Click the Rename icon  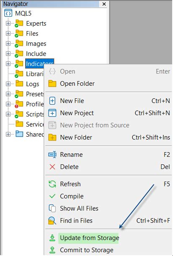click(x=52, y=155)
